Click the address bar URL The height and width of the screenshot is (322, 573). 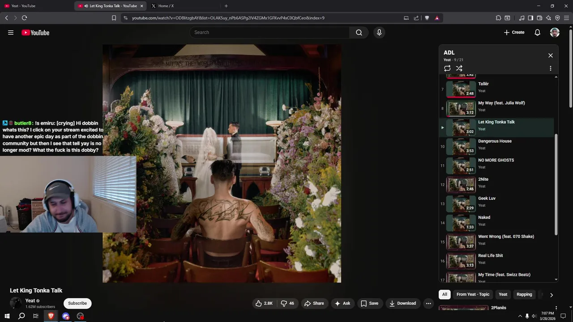pos(228,18)
